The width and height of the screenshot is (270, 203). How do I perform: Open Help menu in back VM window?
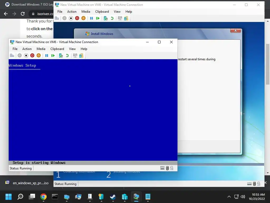pos(129,12)
